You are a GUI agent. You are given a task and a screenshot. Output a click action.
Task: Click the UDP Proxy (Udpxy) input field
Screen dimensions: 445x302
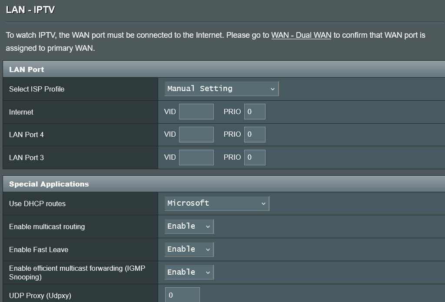pyautogui.click(x=182, y=295)
